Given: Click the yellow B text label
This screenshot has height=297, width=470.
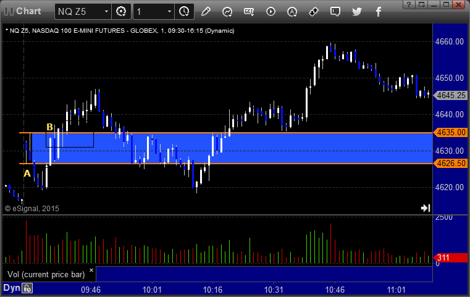Looking at the screenshot, I should pyautogui.click(x=50, y=127).
